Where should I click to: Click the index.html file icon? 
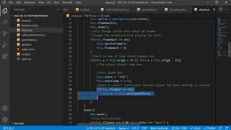click(x=18, y=49)
